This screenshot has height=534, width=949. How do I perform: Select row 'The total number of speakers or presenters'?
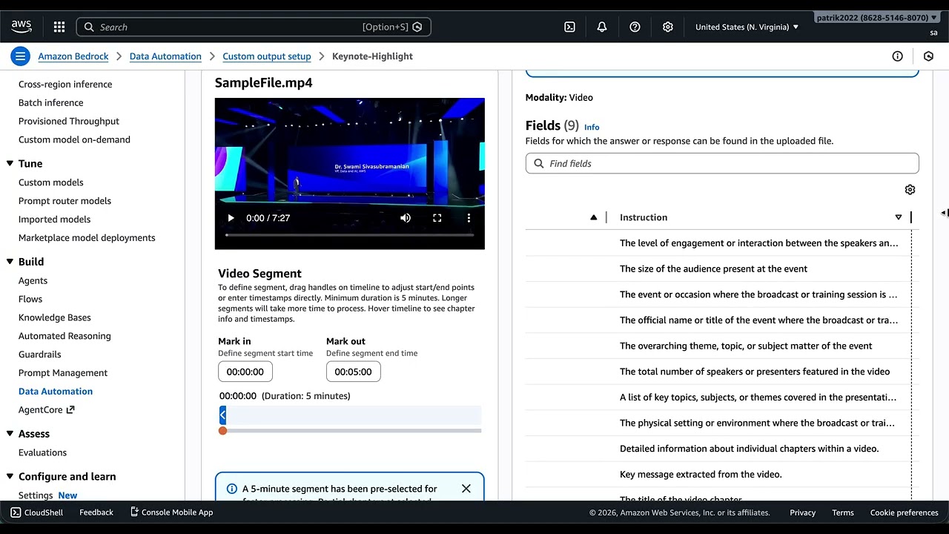[722, 372]
